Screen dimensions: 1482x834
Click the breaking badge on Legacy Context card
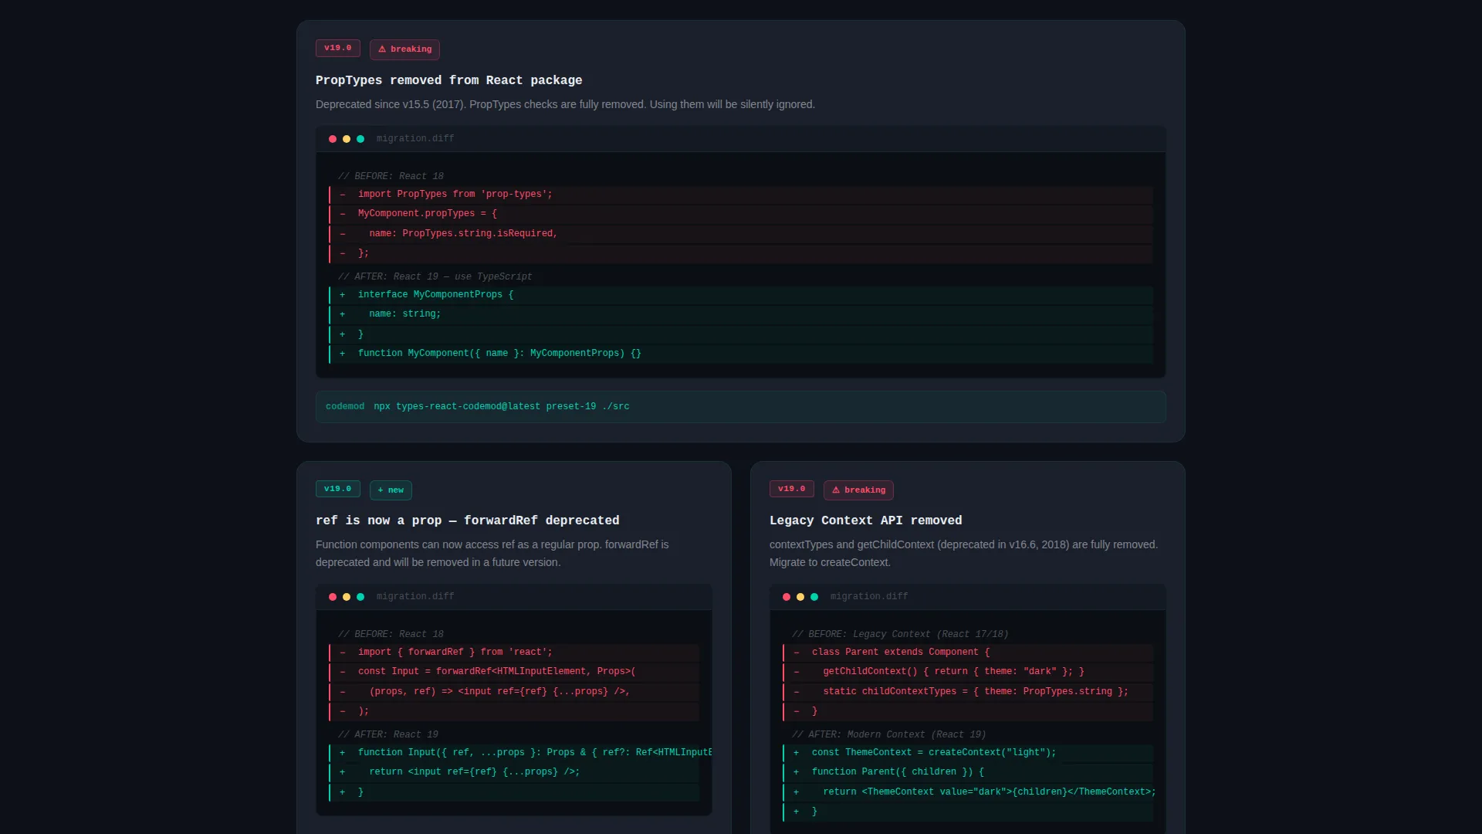pos(858,490)
